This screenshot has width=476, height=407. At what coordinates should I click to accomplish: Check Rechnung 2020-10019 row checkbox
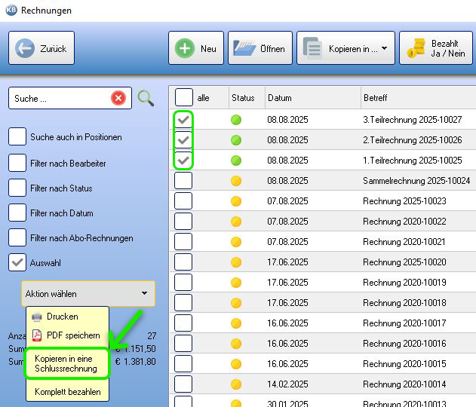click(183, 282)
